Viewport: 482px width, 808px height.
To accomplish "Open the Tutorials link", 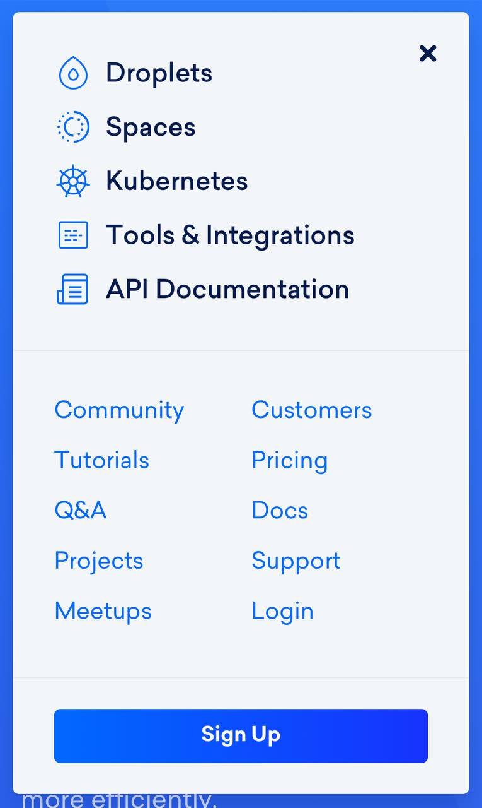I will [102, 460].
